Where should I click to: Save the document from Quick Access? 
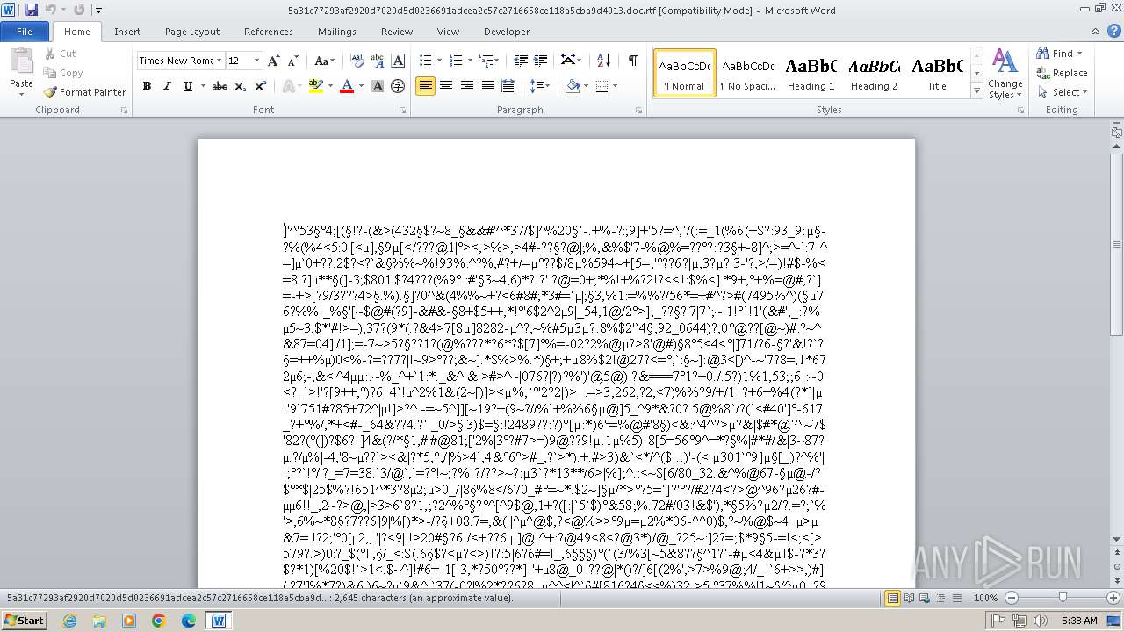pyautogui.click(x=32, y=11)
